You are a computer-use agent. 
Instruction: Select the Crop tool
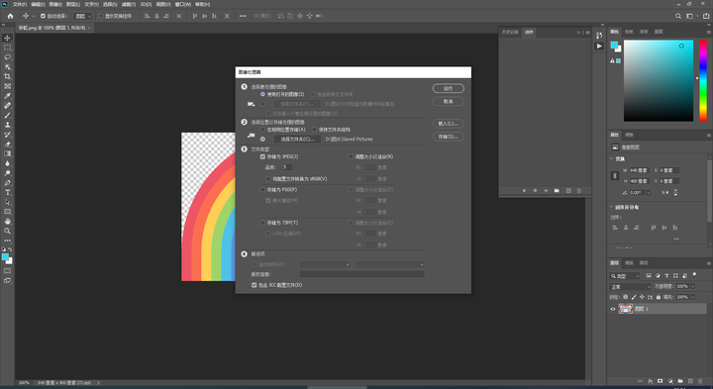point(7,76)
